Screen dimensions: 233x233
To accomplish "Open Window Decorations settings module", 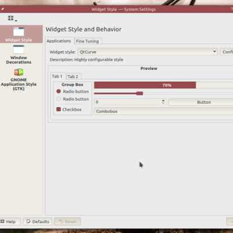I will point(19,55).
